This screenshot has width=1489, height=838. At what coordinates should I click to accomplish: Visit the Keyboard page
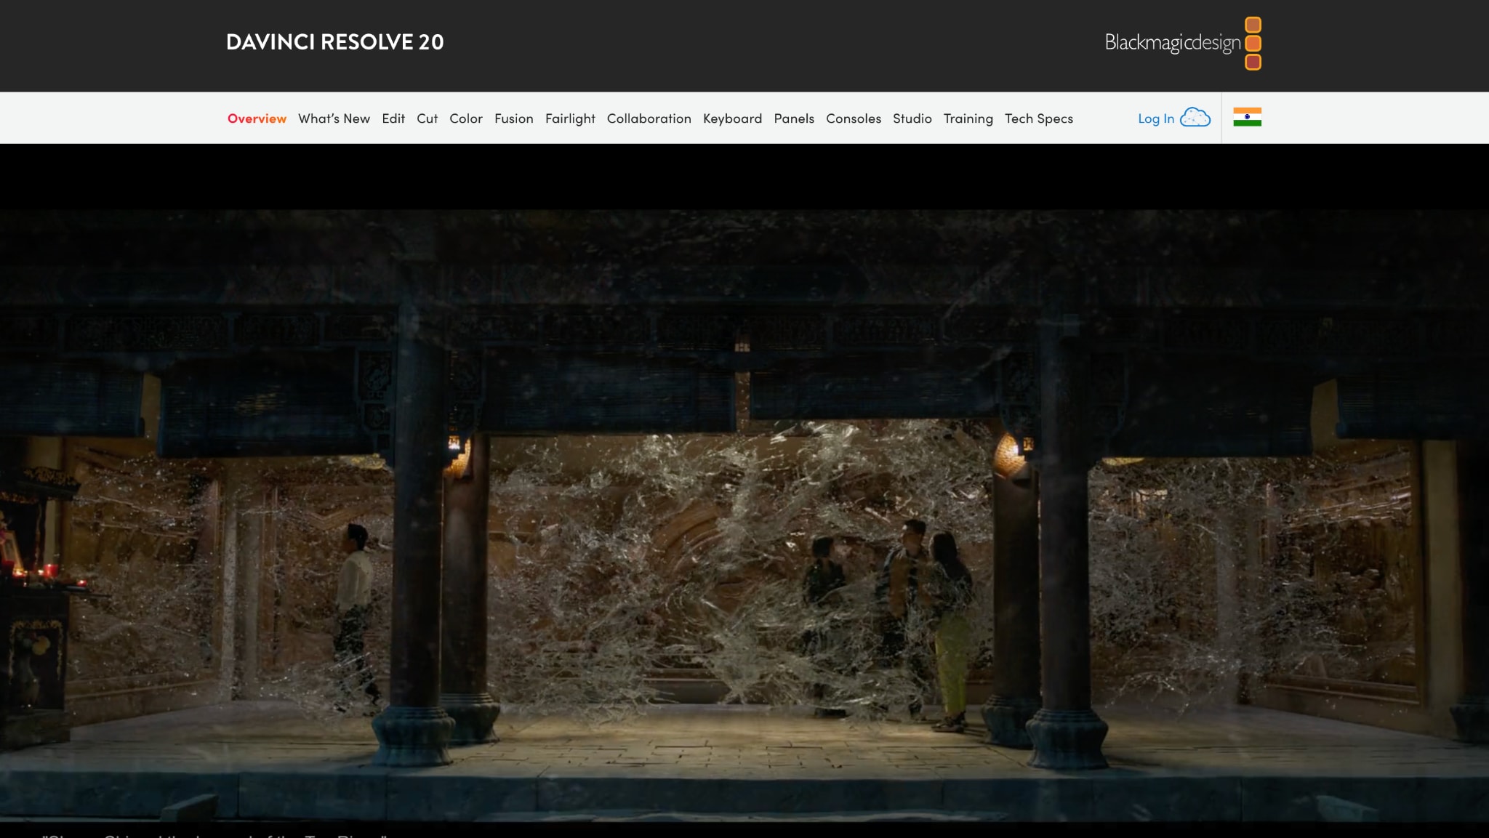[731, 118]
